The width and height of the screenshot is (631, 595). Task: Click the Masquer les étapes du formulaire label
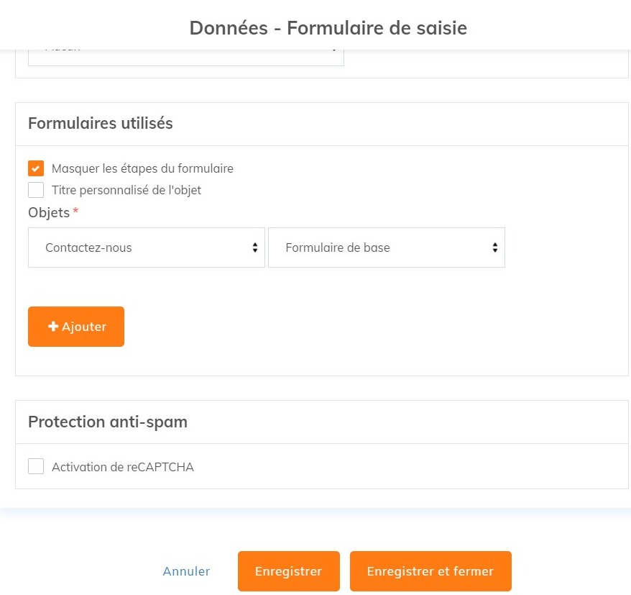(142, 168)
